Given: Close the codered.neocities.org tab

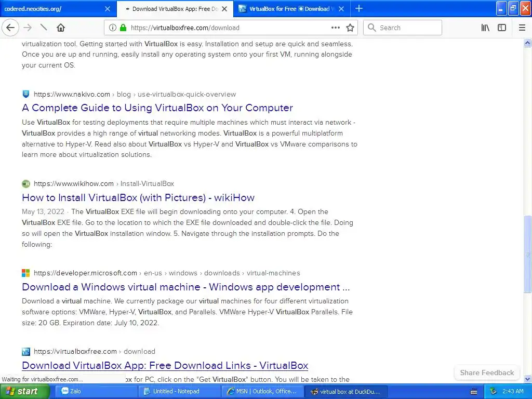Looking at the screenshot, I should [108, 9].
